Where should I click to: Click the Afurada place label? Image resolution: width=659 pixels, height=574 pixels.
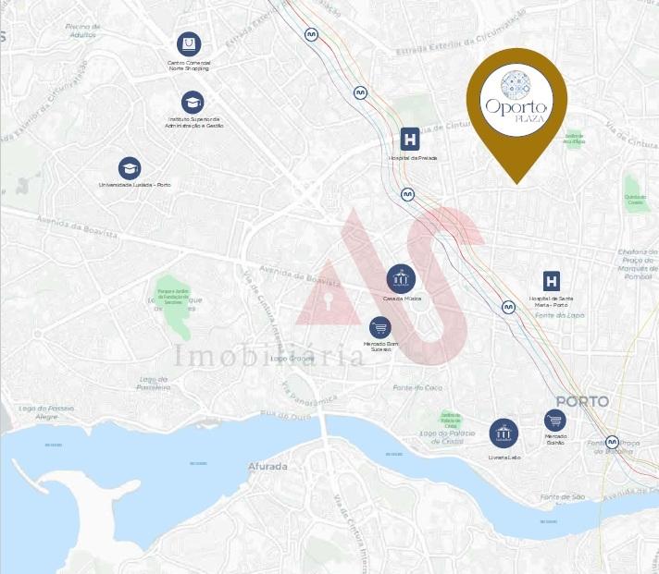click(267, 466)
